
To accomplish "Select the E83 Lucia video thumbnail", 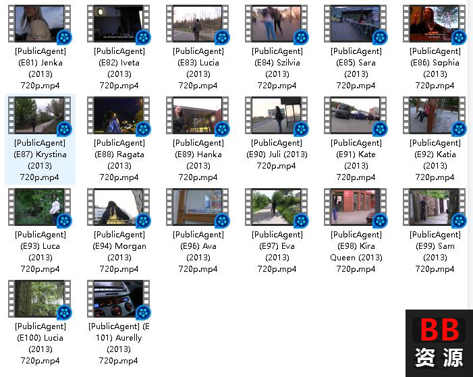I will [198, 24].
